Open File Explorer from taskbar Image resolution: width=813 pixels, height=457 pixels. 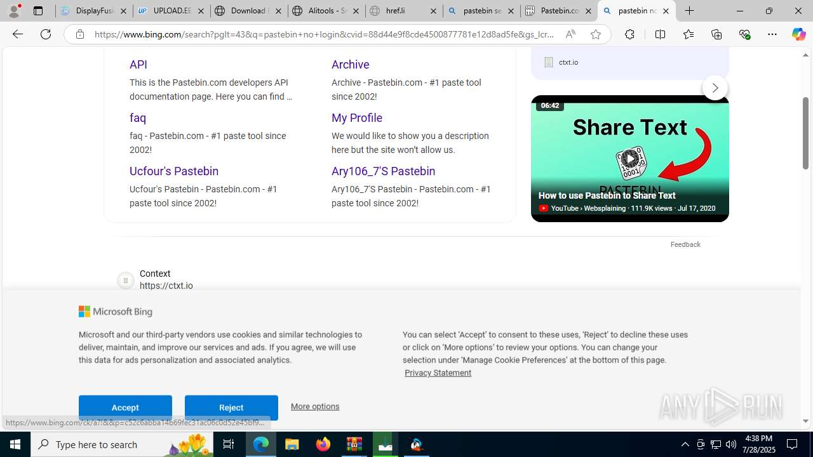pos(292,444)
